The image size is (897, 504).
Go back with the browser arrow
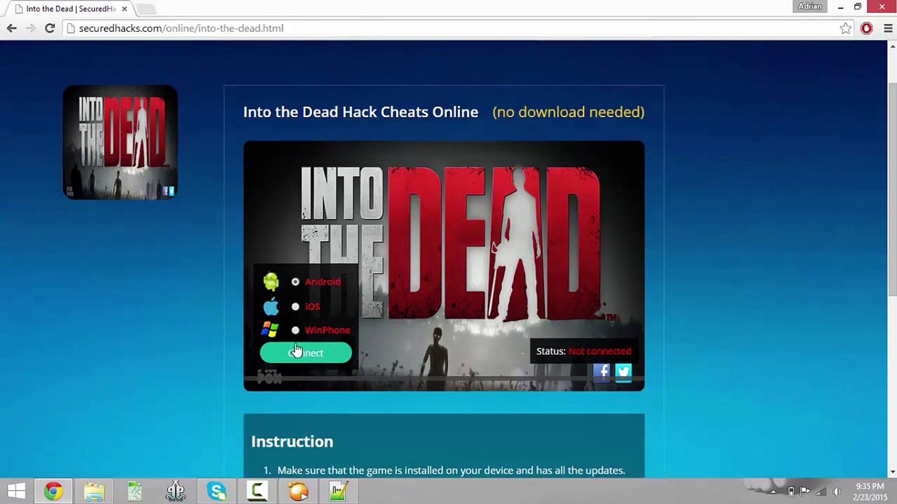(x=12, y=28)
